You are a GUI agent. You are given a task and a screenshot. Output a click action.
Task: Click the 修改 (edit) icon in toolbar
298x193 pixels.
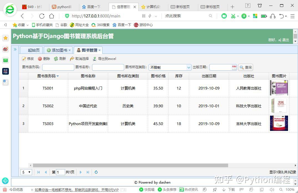click(25, 59)
